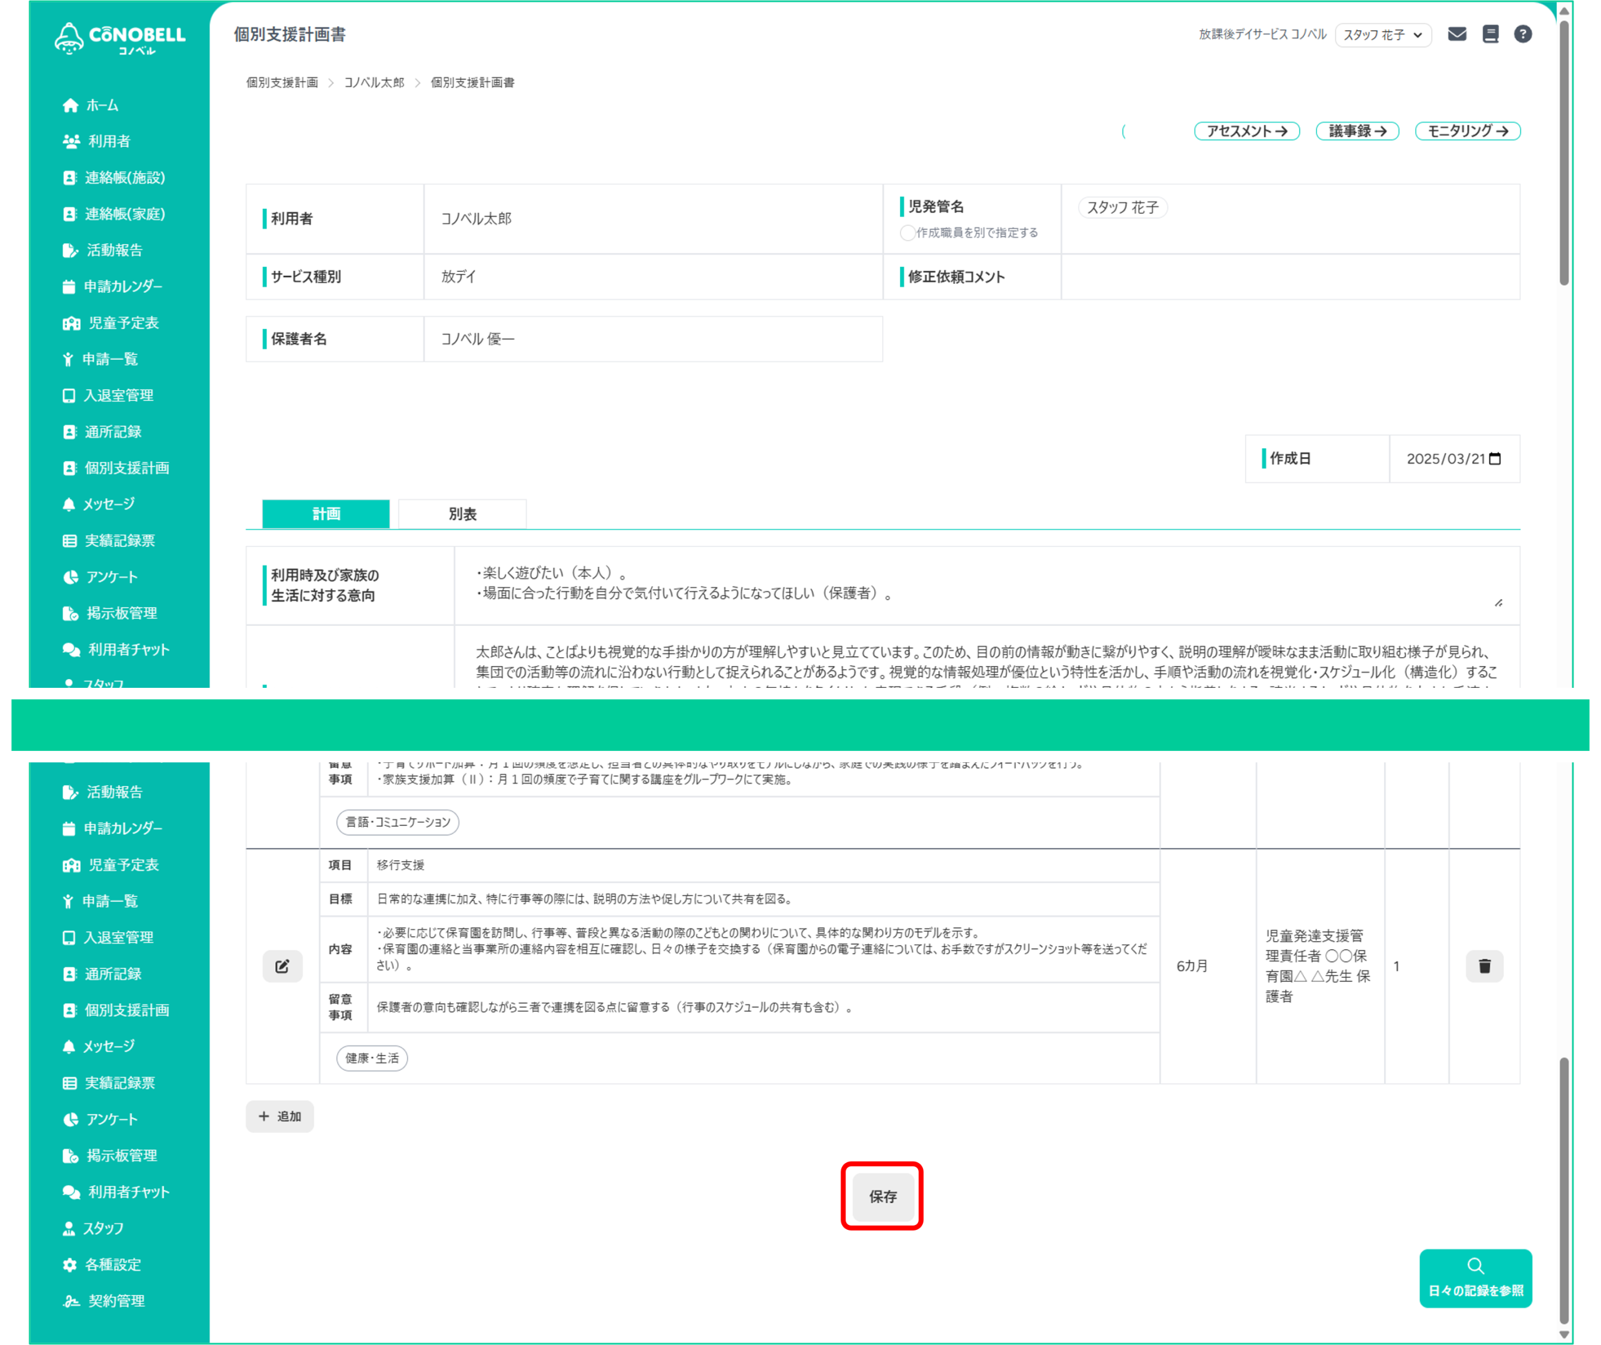Viewport: 1601px width, 1345px height.
Task: Click the コノベル太郎 breadcrumb link
Action: [x=373, y=83]
